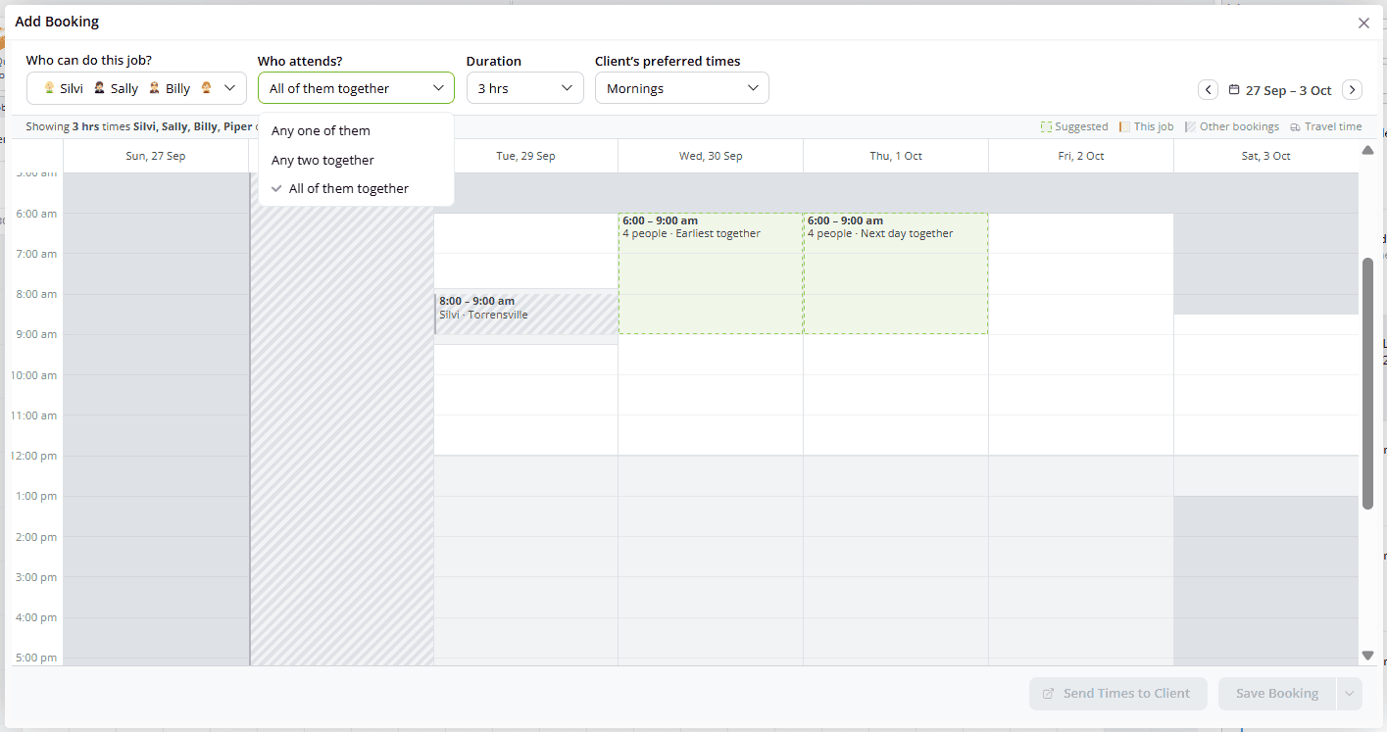Click the '27 Sep – 3 Oct' date range text
1387x732 pixels.
pyautogui.click(x=1289, y=90)
